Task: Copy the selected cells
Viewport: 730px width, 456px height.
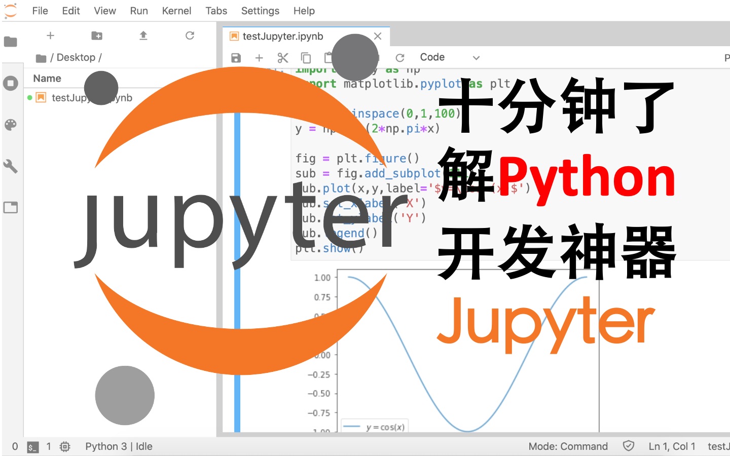Action: coord(306,58)
